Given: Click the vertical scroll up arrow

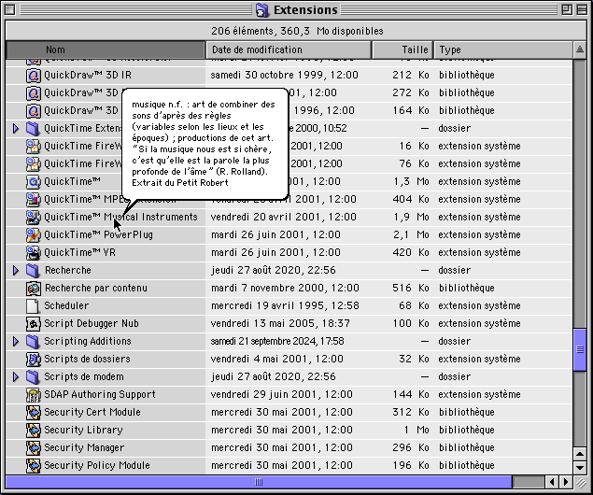Looking at the screenshot, I should tap(580, 453).
